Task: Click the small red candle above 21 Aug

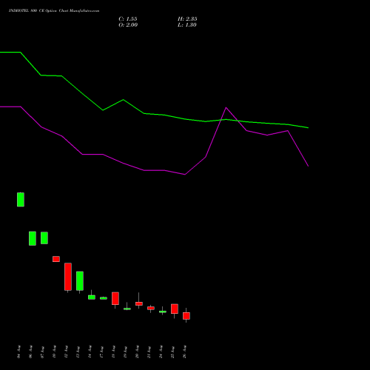Action: click(151, 308)
